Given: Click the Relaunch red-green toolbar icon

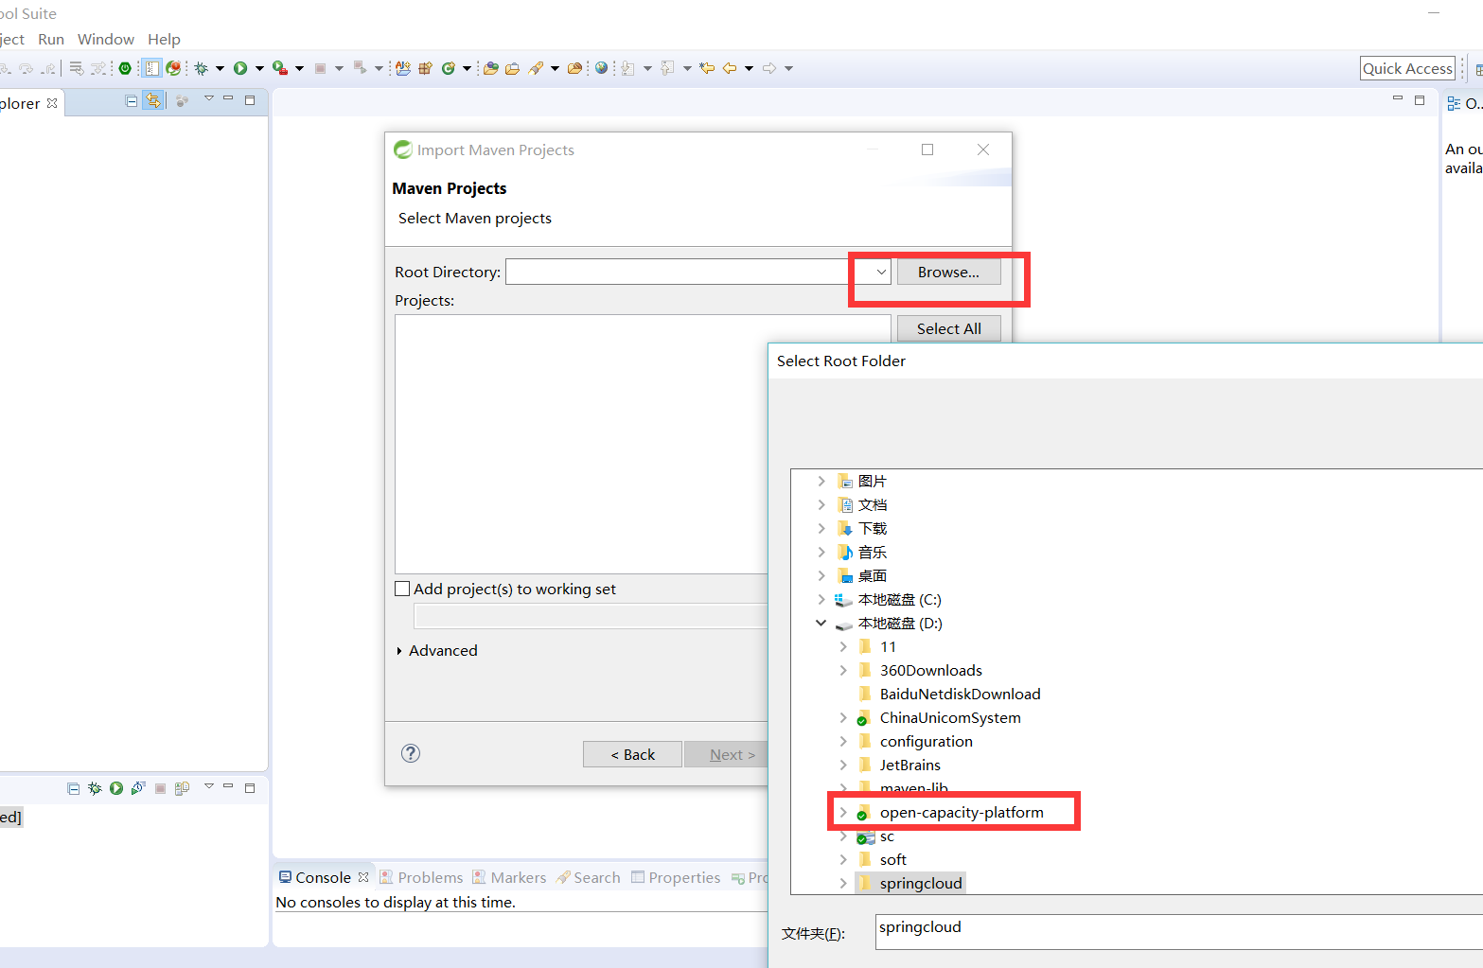Looking at the screenshot, I should [x=173, y=68].
